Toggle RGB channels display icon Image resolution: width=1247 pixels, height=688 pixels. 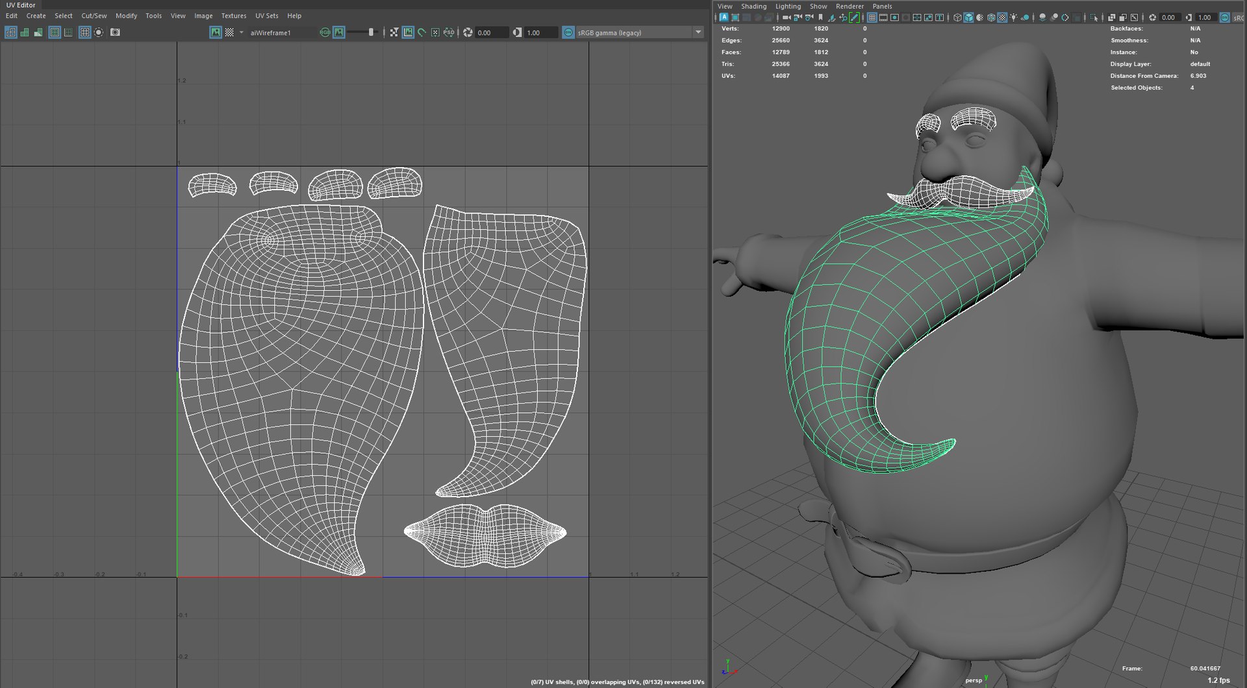pyautogui.click(x=325, y=32)
